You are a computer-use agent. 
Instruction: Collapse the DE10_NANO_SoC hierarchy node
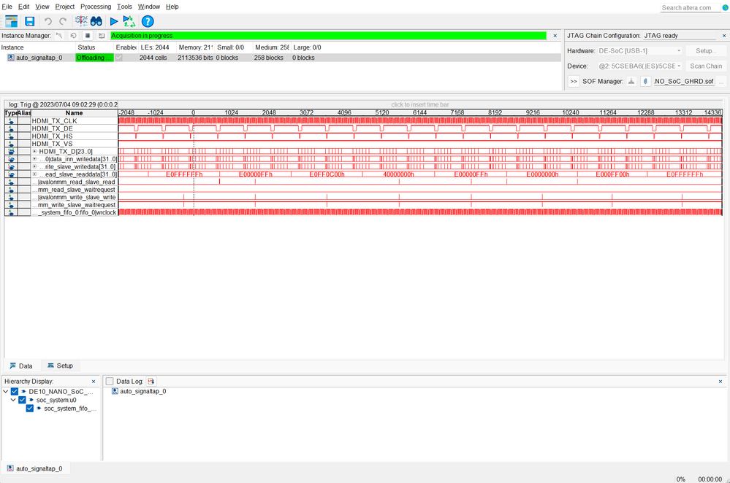(6, 391)
